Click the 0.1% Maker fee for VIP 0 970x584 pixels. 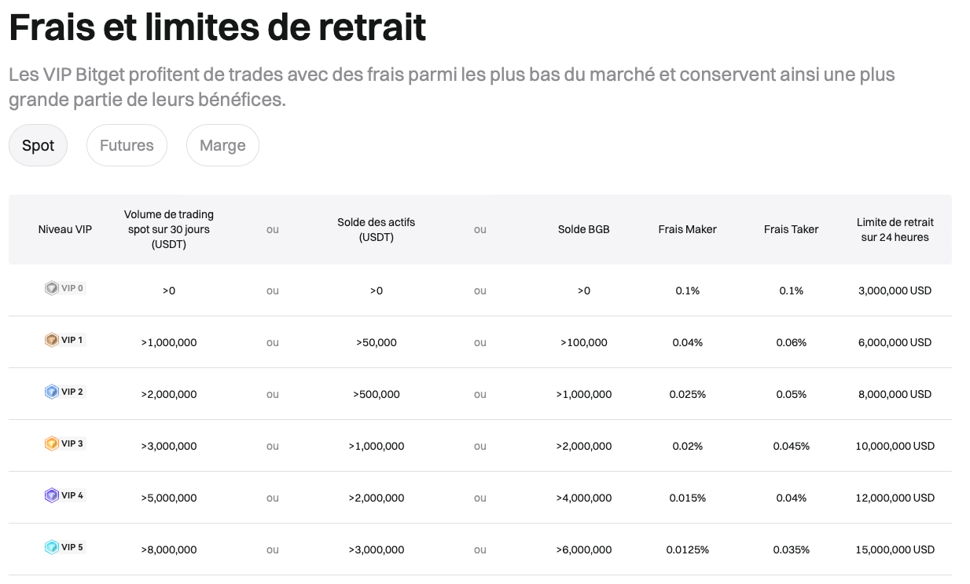(687, 290)
